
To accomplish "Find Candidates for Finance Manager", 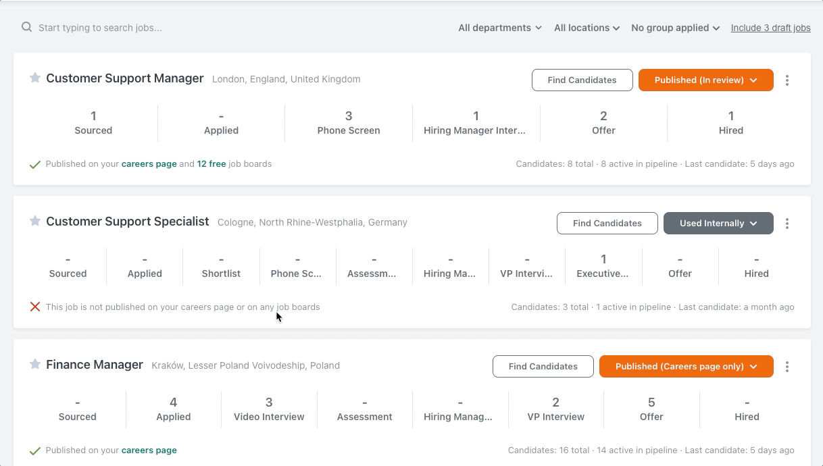I will click(543, 366).
